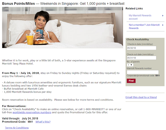Open My Marriott Rewards account link
This screenshot has height=130, width=166.
coord(140,17)
